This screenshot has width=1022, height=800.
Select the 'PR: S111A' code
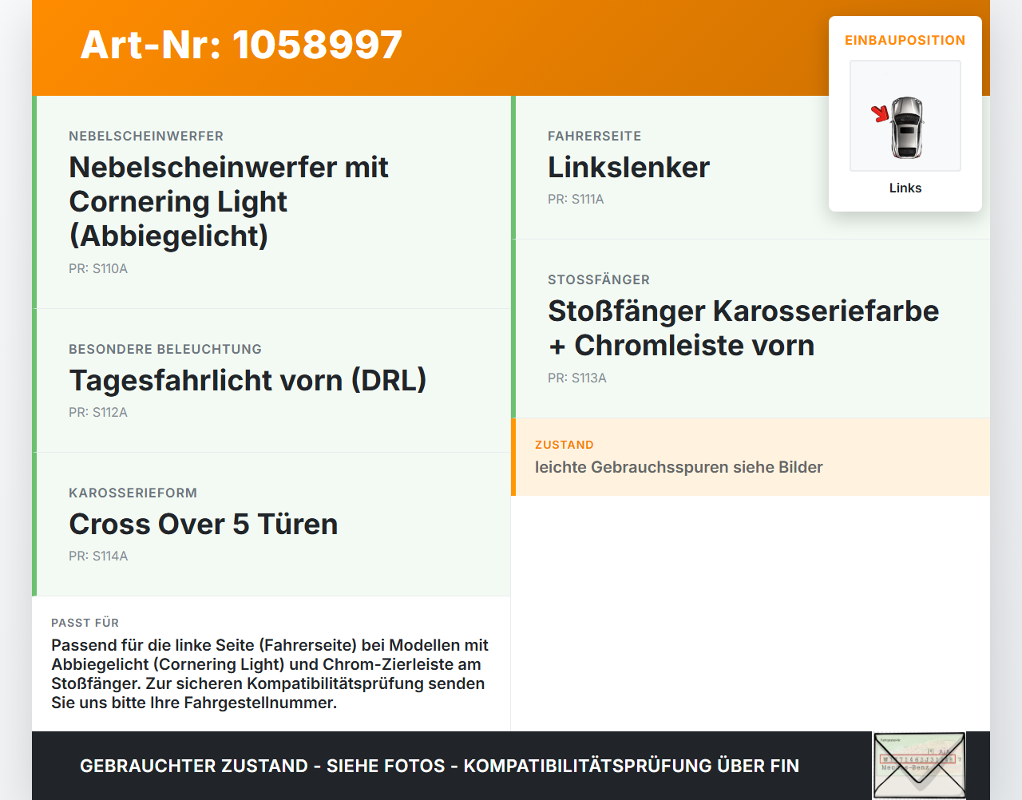click(x=576, y=199)
